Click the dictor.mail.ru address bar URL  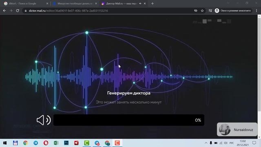[68, 11]
